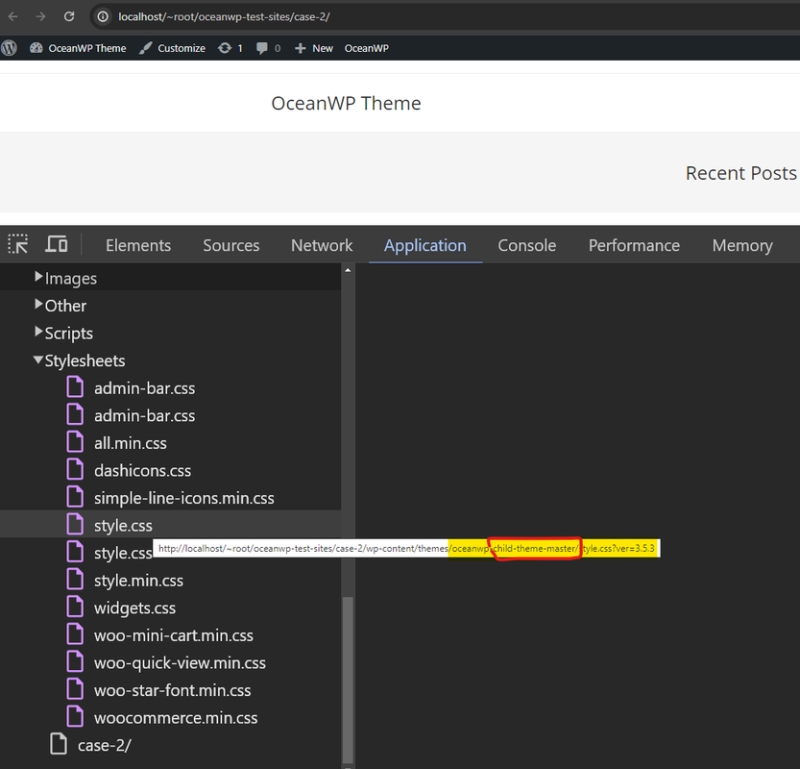This screenshot has height=769, width=800.
Task: Select the Application tab
Action: (x=425, y=245)
